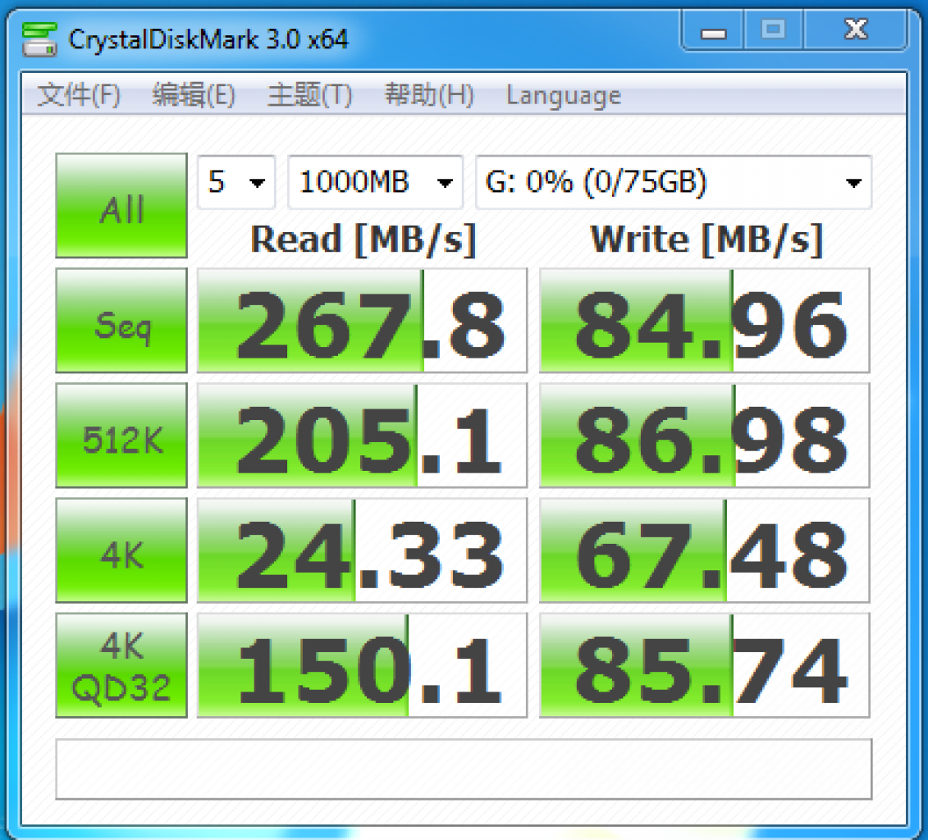Viewport: 928px width, 840px height.
Task: Run all benchmarks with the All button
Action: click(121, 206)
